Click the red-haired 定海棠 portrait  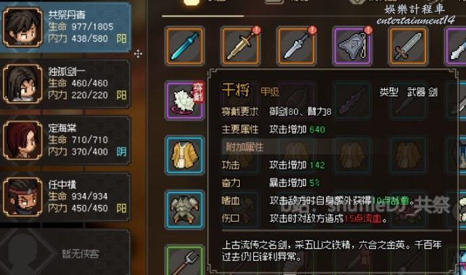(22, 141)
